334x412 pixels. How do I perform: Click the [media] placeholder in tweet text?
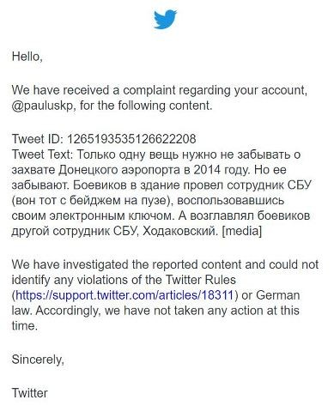tap(242, 231)
